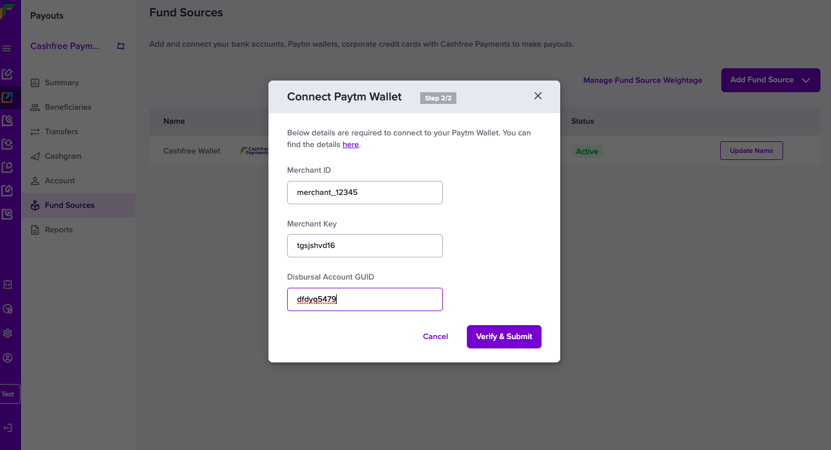Click the checkmark product icon in purple rail
The height and width of the screenshot is (450, 831).
(x=7, y=121)
